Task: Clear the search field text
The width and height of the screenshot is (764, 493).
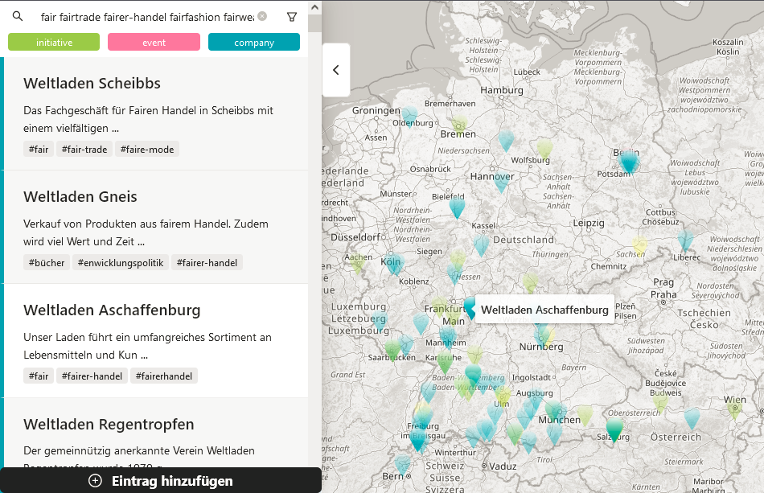Action: coord(262,16)
